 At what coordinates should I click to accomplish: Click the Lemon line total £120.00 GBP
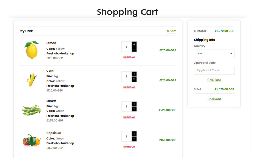168,50
